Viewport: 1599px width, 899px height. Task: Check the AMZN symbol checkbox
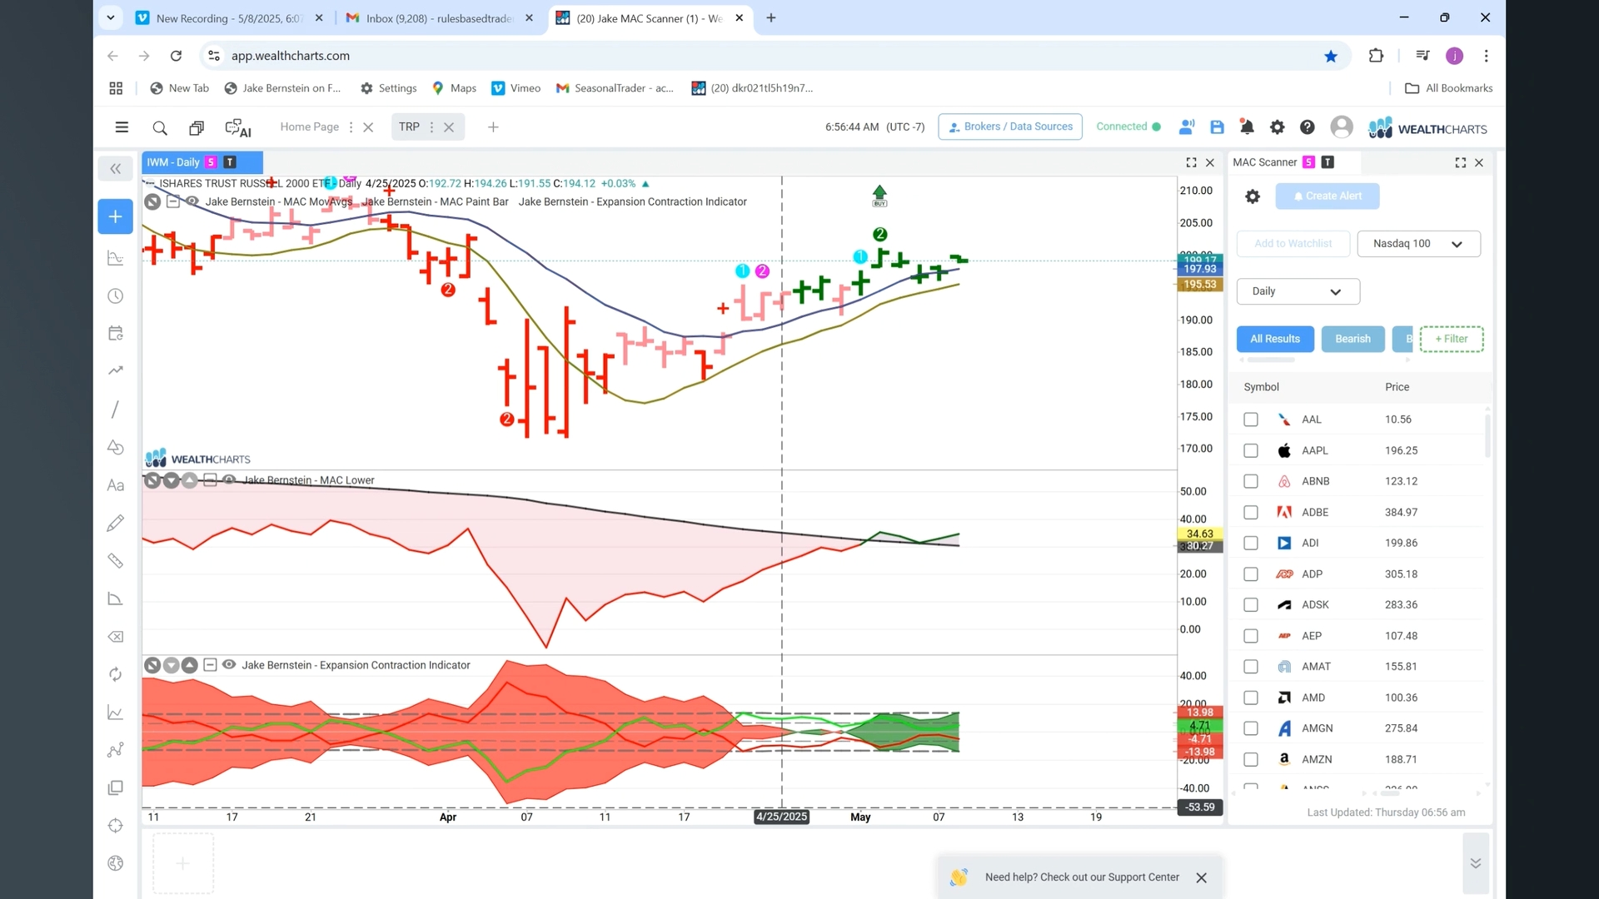[1251, 759]
